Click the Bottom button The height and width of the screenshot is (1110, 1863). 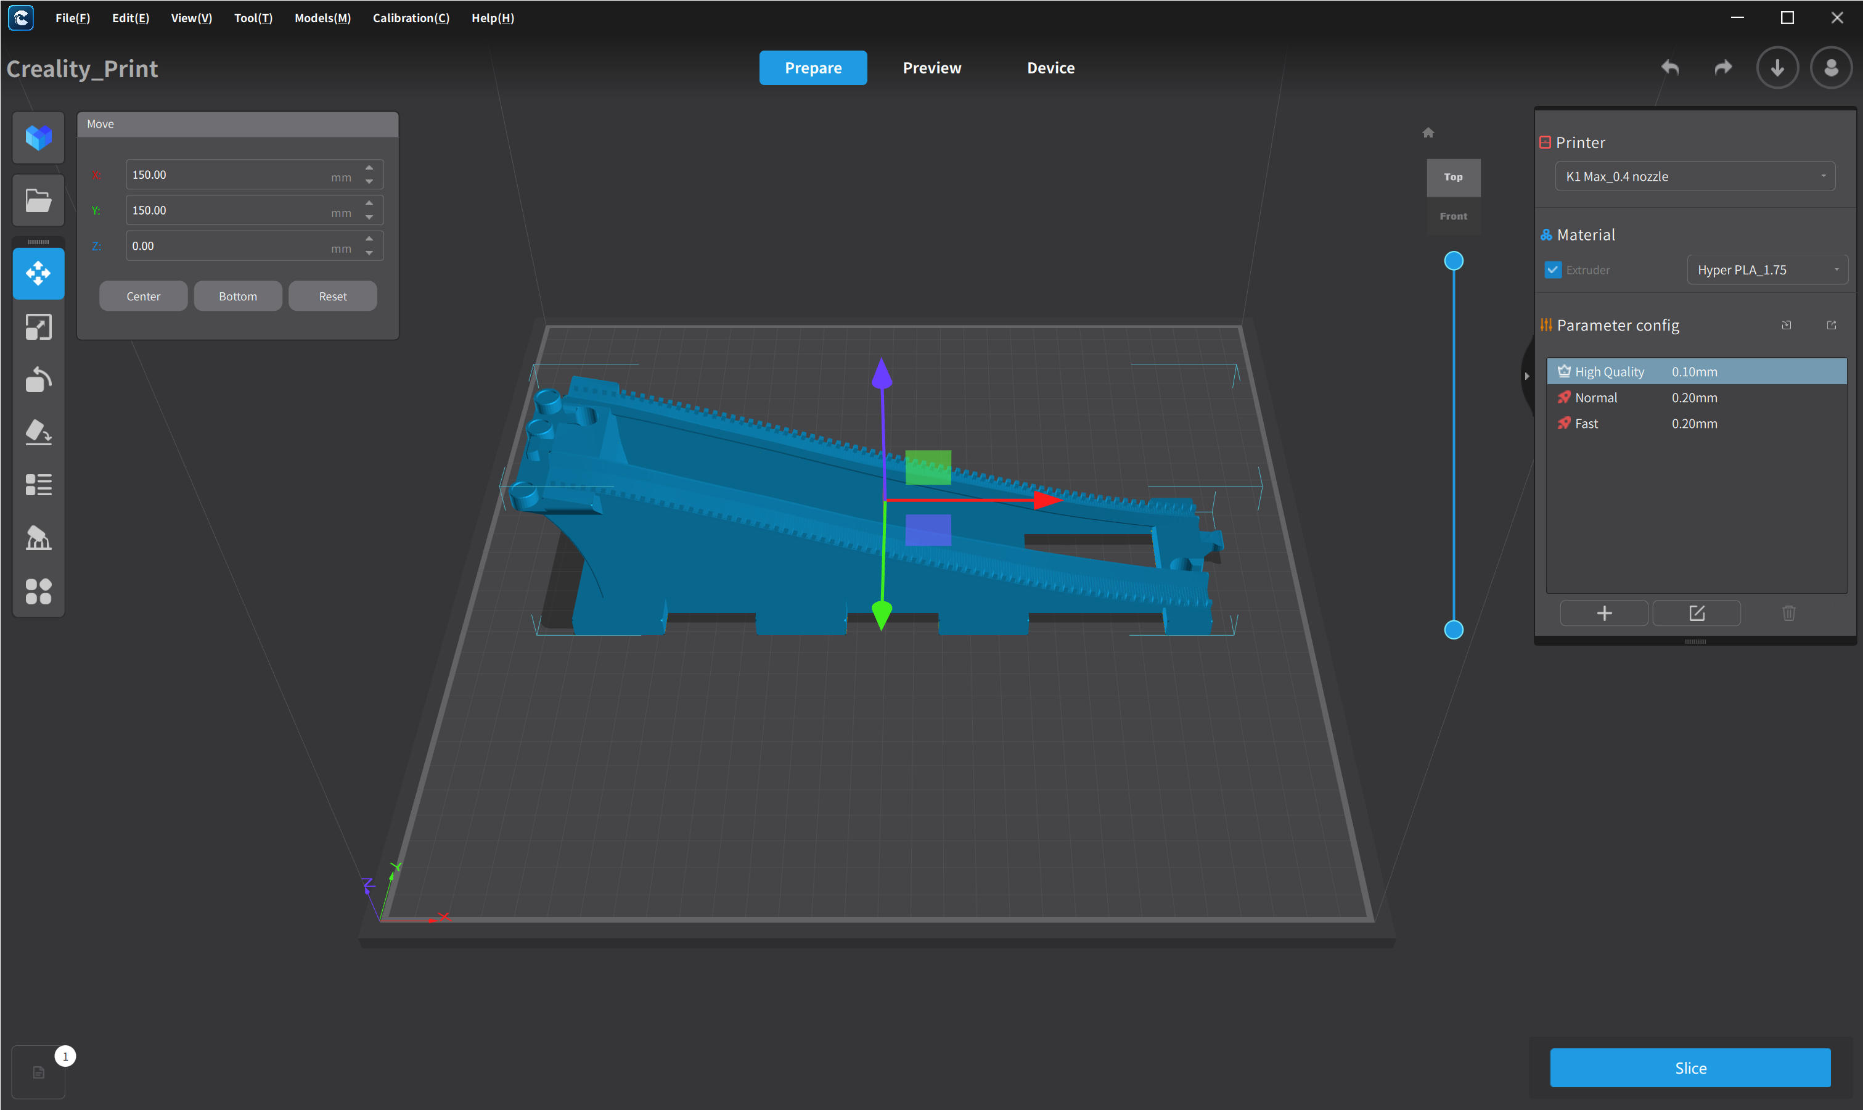(238, 296)
